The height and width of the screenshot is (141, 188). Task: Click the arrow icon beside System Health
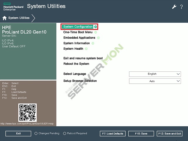(x=86, y=49)
